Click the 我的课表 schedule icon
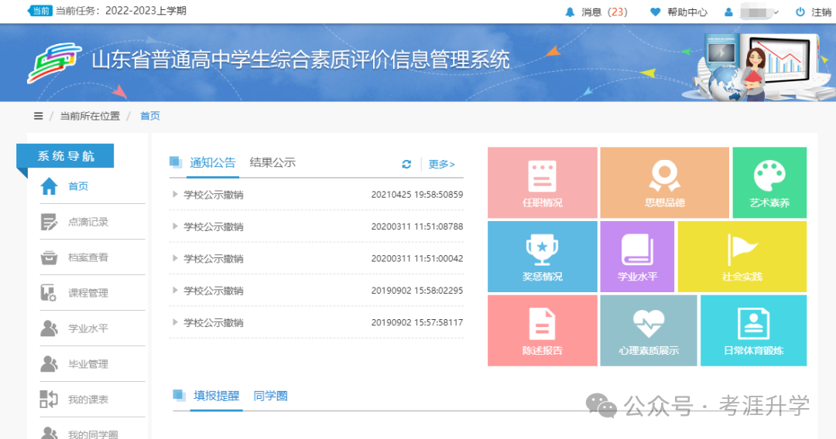Viewport: 836px width, 439px height. pos(49,399)
